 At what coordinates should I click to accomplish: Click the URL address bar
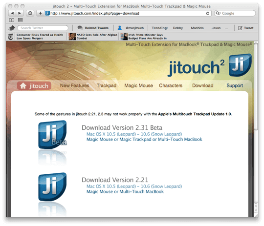[x=128, y=13]
